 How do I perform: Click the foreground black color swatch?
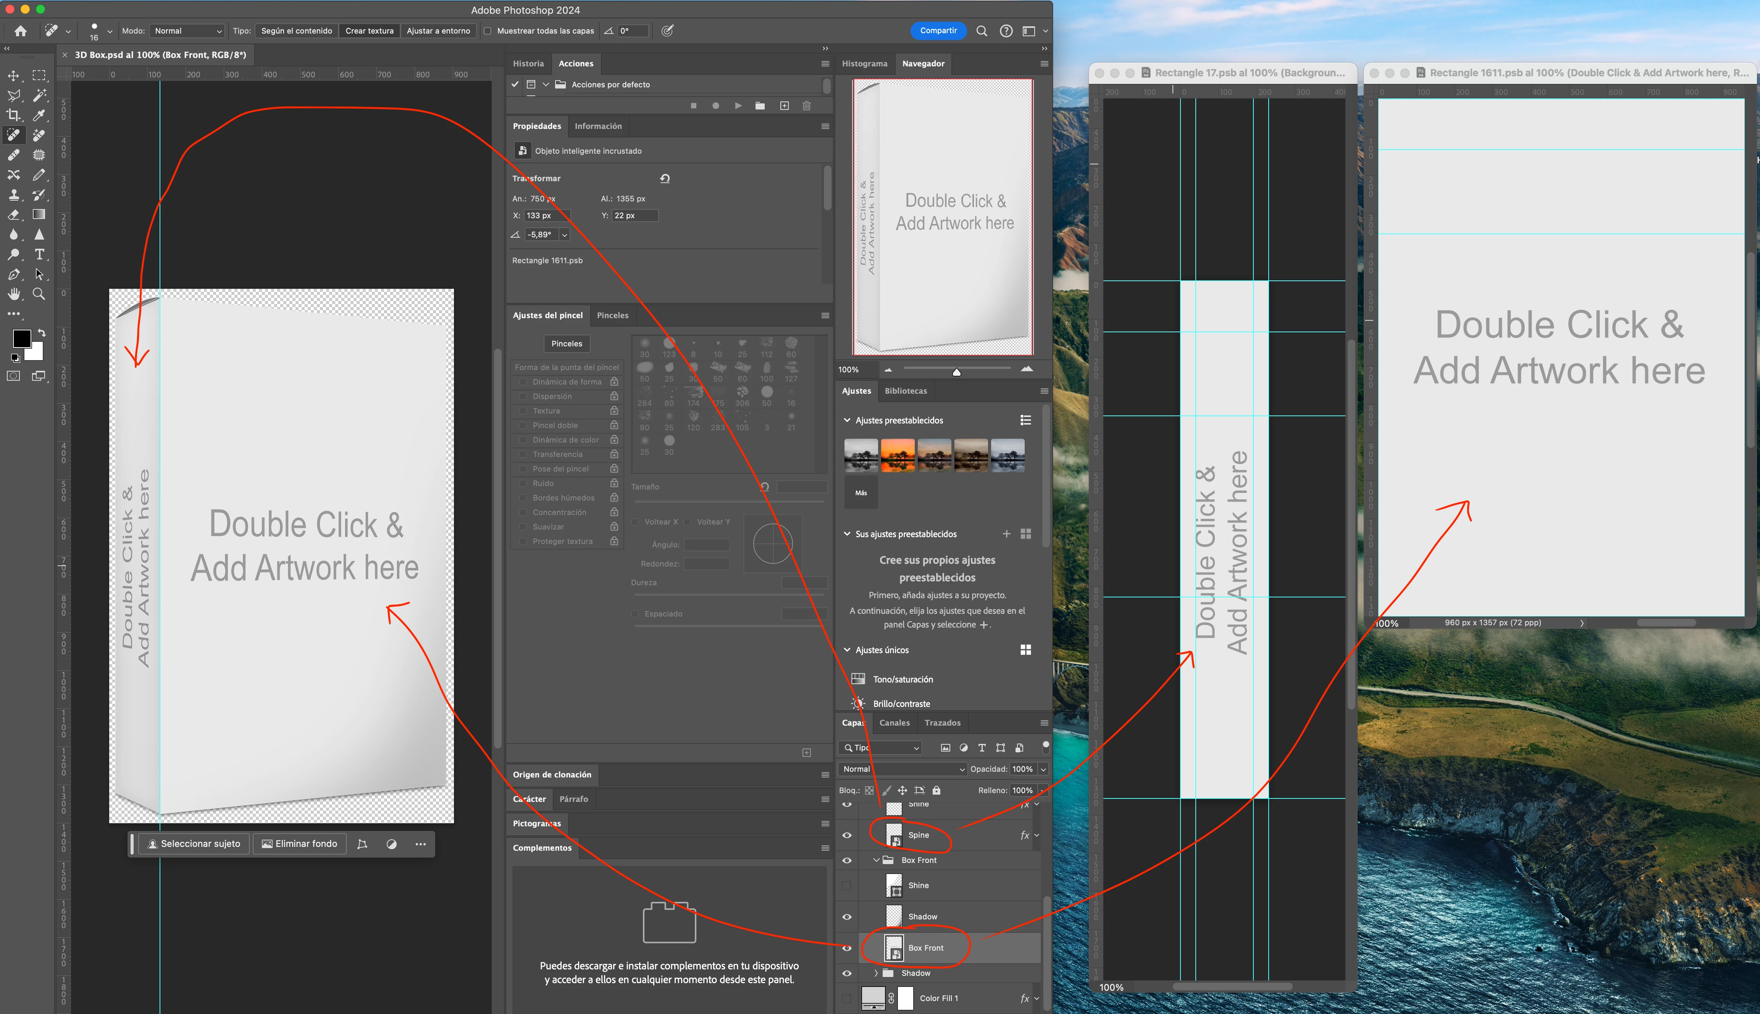pyautogui.click(x=22, y=338)
